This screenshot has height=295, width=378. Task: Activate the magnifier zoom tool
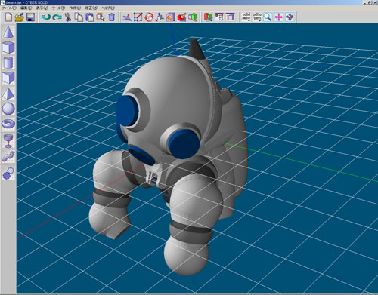[268, 17]
